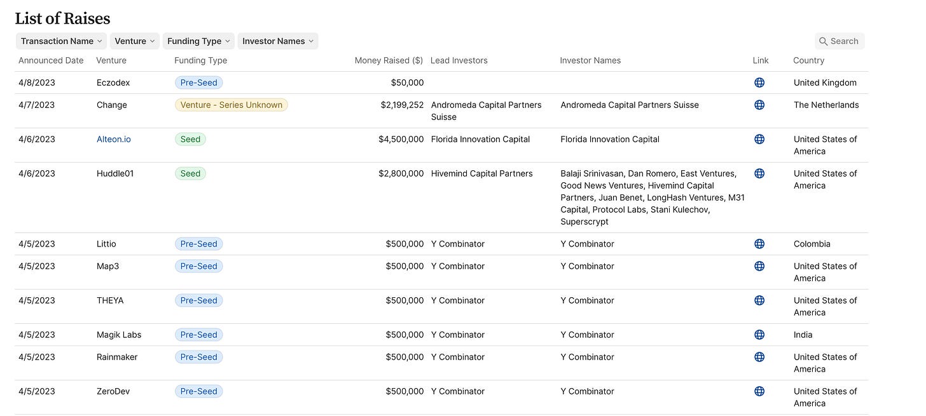Viewport: 926px width, 416px height.
Task: Click the magnifier icon in Search box
Action: [x=824, y=41]
